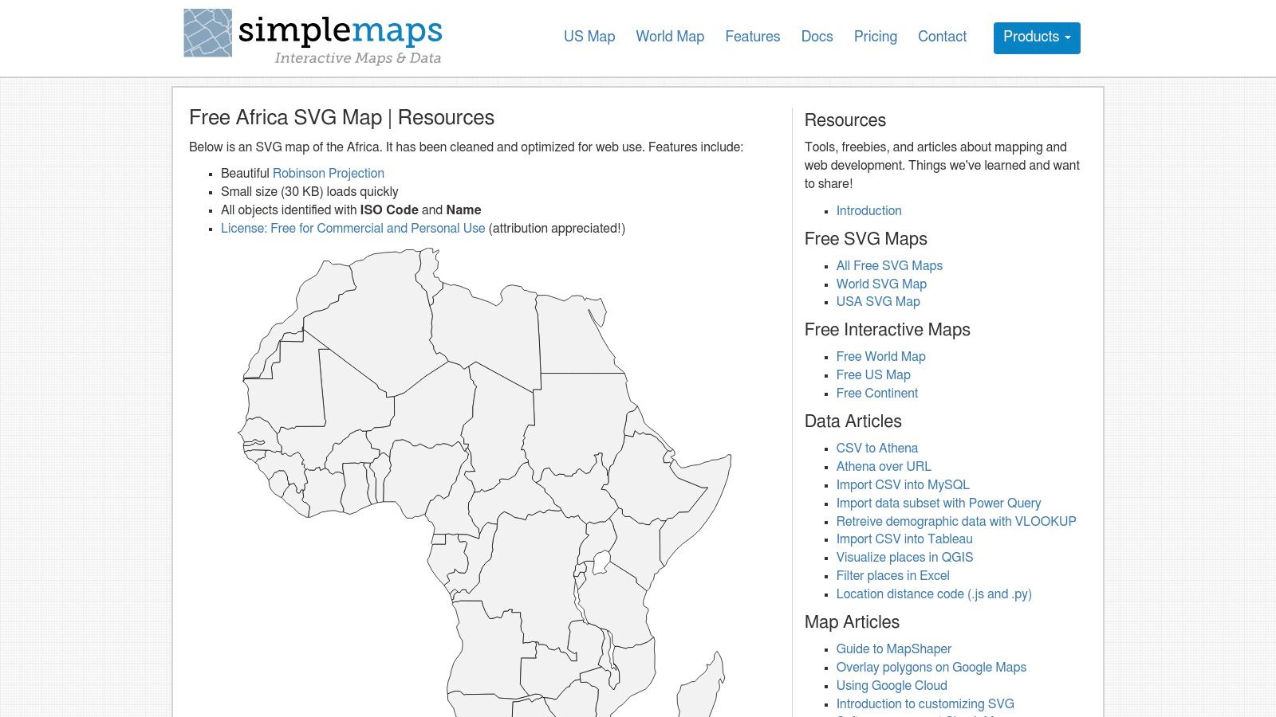
Task: Click the simplemaps wordmark text
Action: tap(341, 30)
